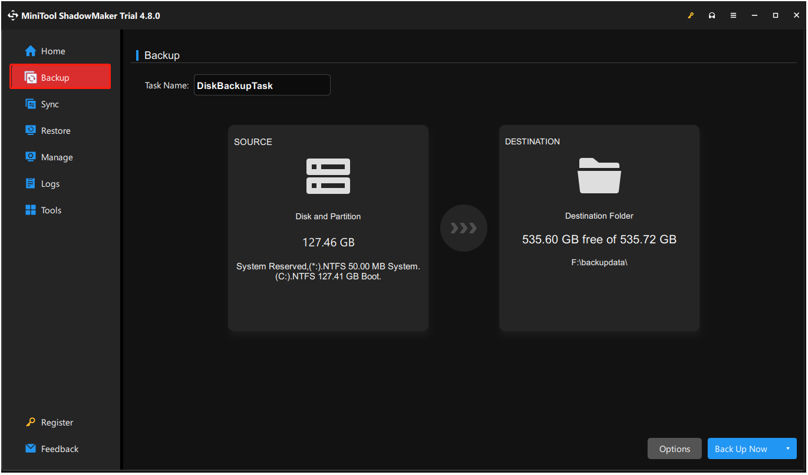Click the disk icon in the SOURCE card
Image resolution: width=808 pixels, height=475 pixels.
pyautogui.click(x=328, y=176)
